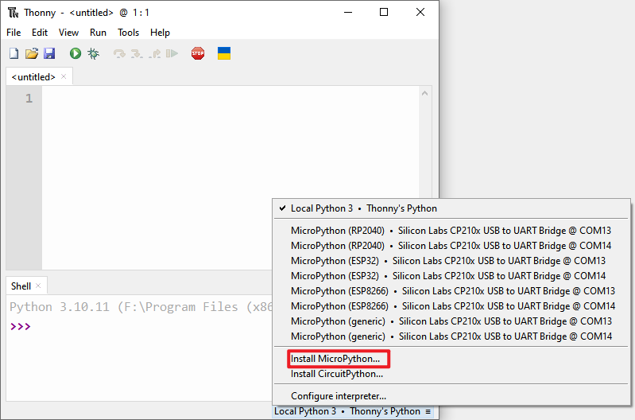The height and width of the screenshot is (420, 635).
Task: Choose MicroPython (generic) on COM14
Action: [x=451, y=336]
